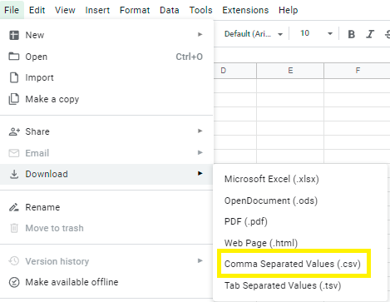The height and width of the screenshot is (302, 390).
Task: Open the font size dropdown arrow
Action: pos(330,34)
